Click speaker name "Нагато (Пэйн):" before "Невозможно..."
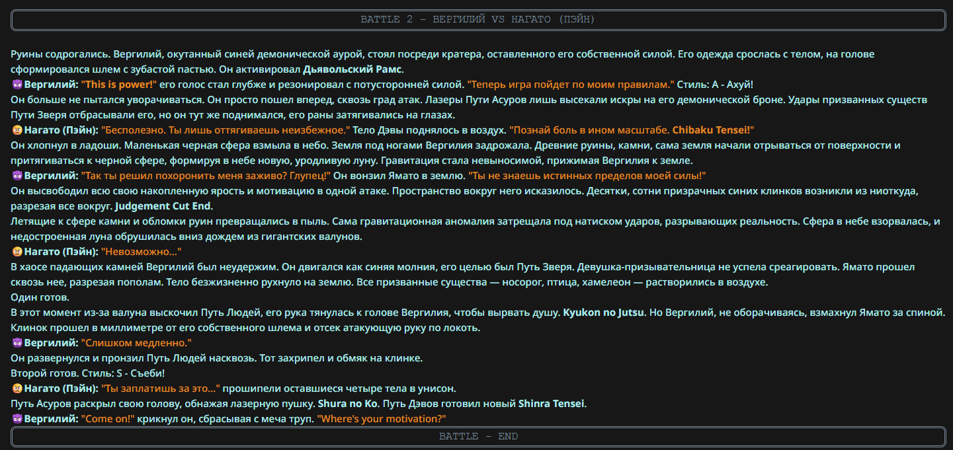The height and width of the screenshot is (450, 953). (62, 252)
